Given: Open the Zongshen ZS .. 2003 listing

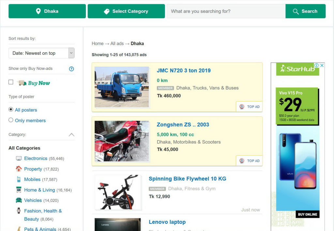Looking at the screenshot, I should point(182,125).
